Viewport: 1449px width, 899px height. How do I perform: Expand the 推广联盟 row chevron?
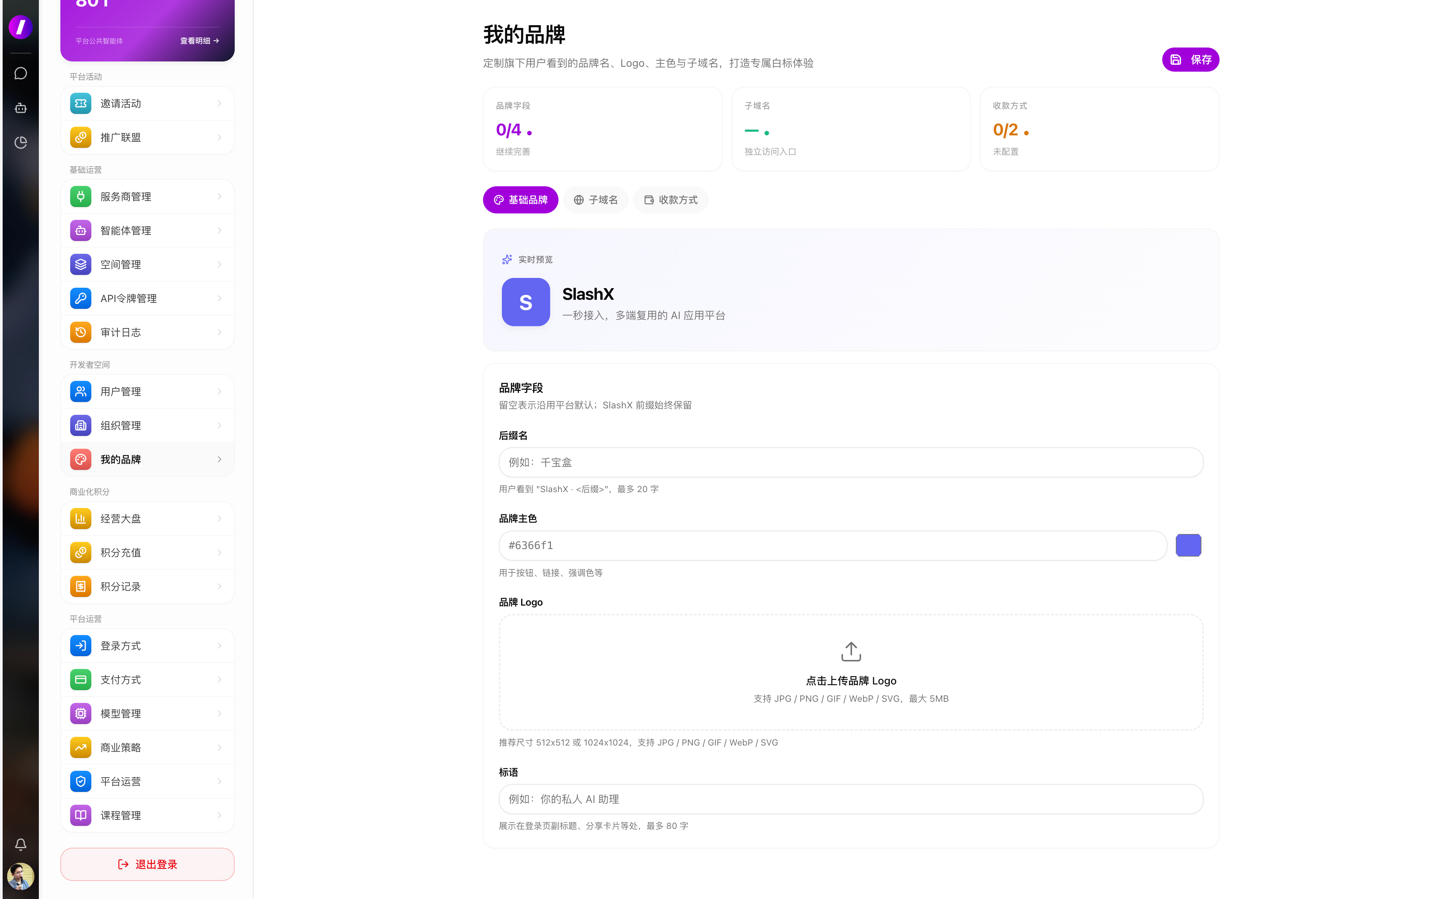[220, 137]
